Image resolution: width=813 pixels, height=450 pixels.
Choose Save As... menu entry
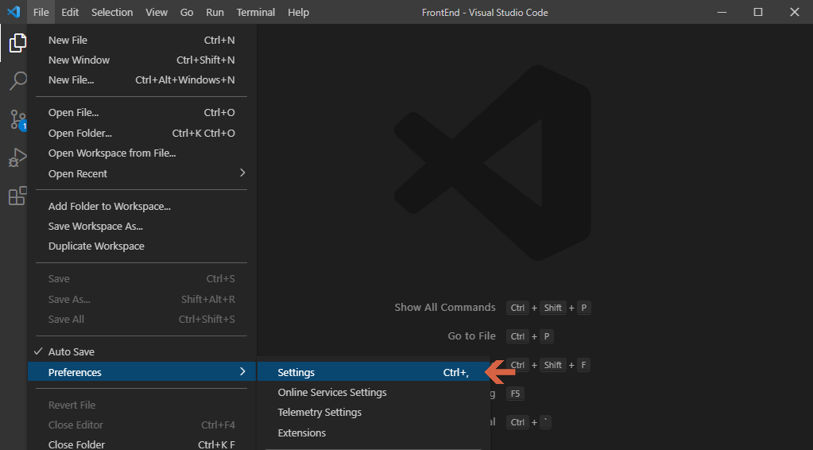[x=141, y=299]
